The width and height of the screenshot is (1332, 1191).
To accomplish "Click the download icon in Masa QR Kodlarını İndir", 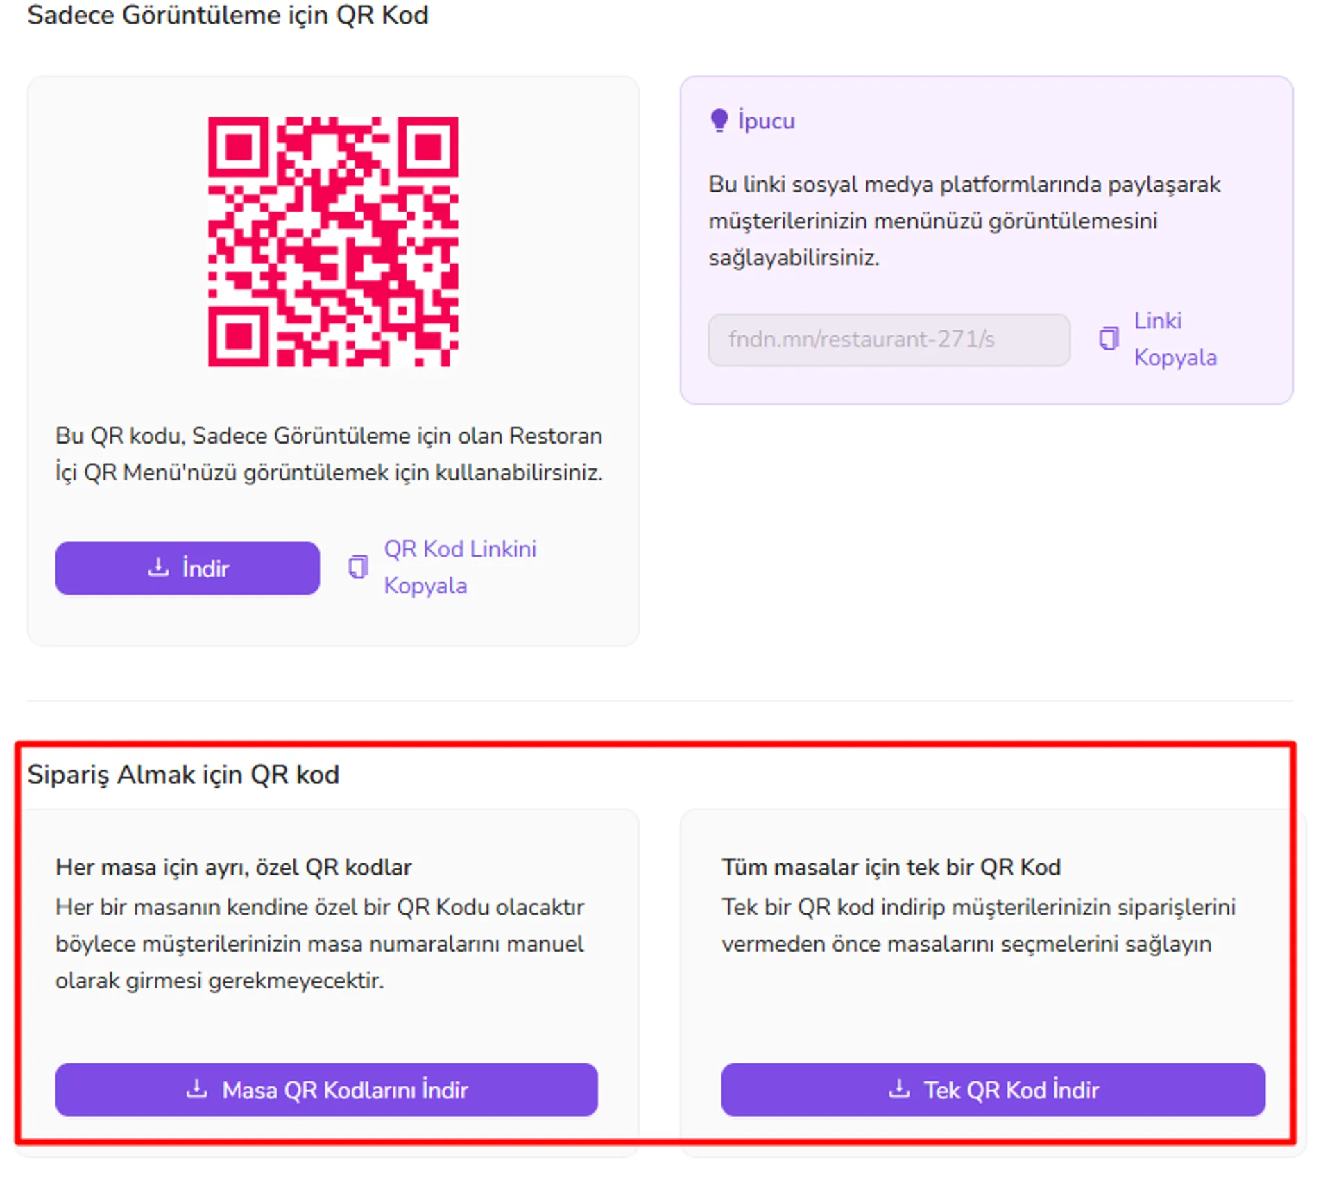I will point(197,1088).
